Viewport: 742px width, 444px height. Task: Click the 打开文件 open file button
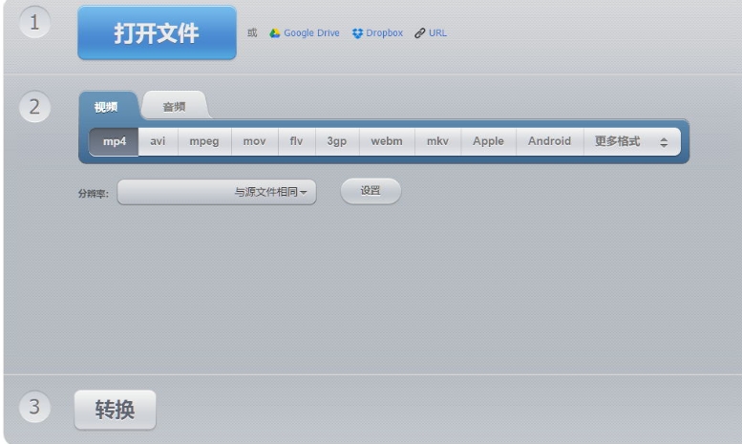[x=158, y=32]
